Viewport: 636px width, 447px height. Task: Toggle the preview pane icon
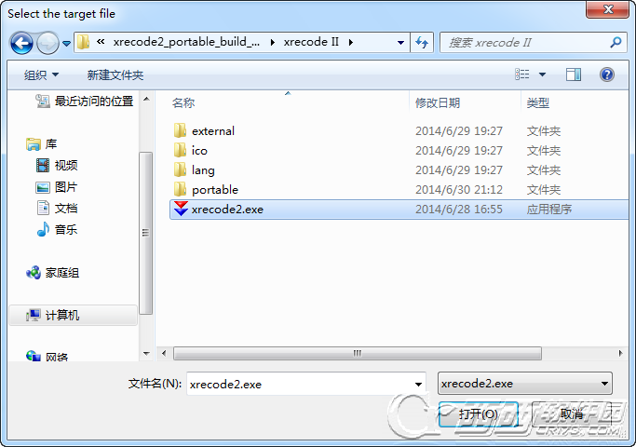click(573, 74)
